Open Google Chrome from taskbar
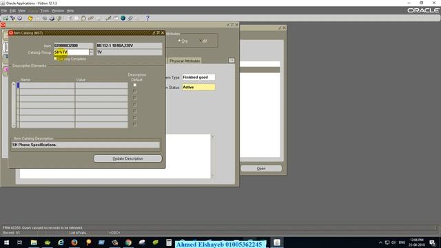Viewport: 441px width, 248px height. (x=128, y=242)
